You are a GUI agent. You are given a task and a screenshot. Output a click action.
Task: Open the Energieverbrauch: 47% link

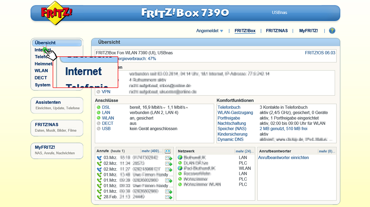[138, 59]
